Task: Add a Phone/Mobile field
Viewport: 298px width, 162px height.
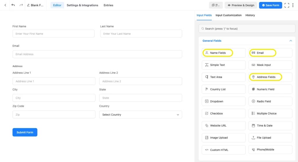Action: (x=270, y=150)
